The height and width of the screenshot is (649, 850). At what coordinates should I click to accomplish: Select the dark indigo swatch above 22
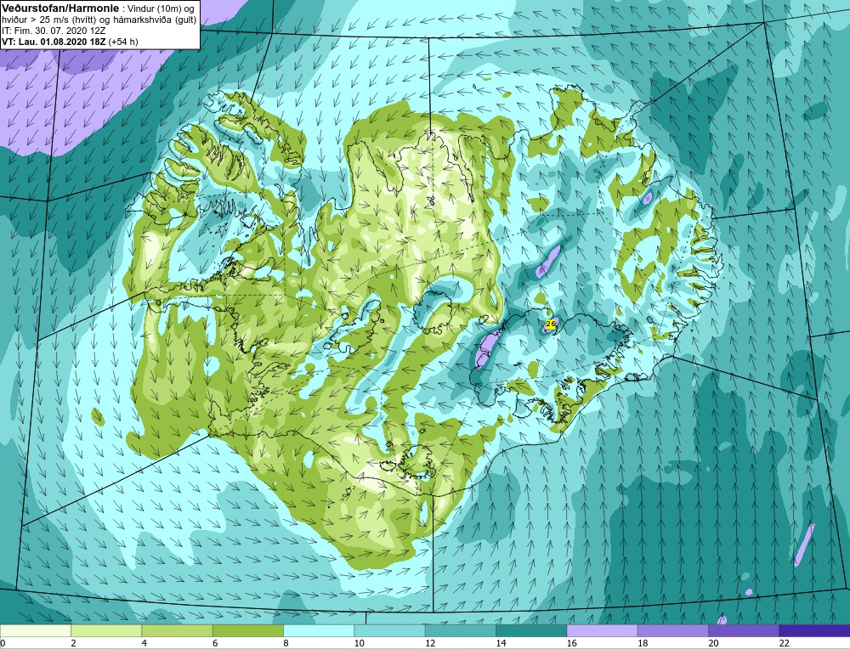click(814, 631)
